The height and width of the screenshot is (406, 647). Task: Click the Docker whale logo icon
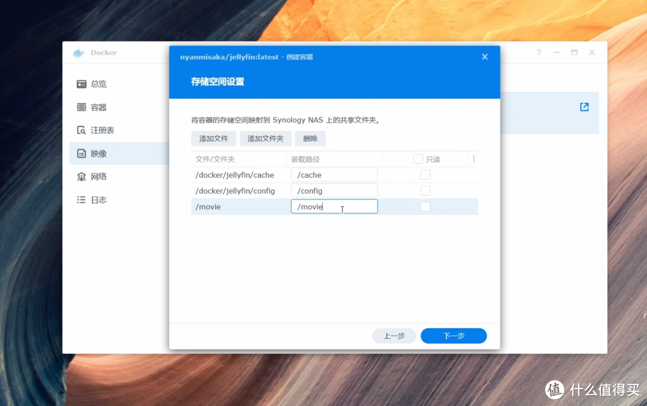(78, 53)
